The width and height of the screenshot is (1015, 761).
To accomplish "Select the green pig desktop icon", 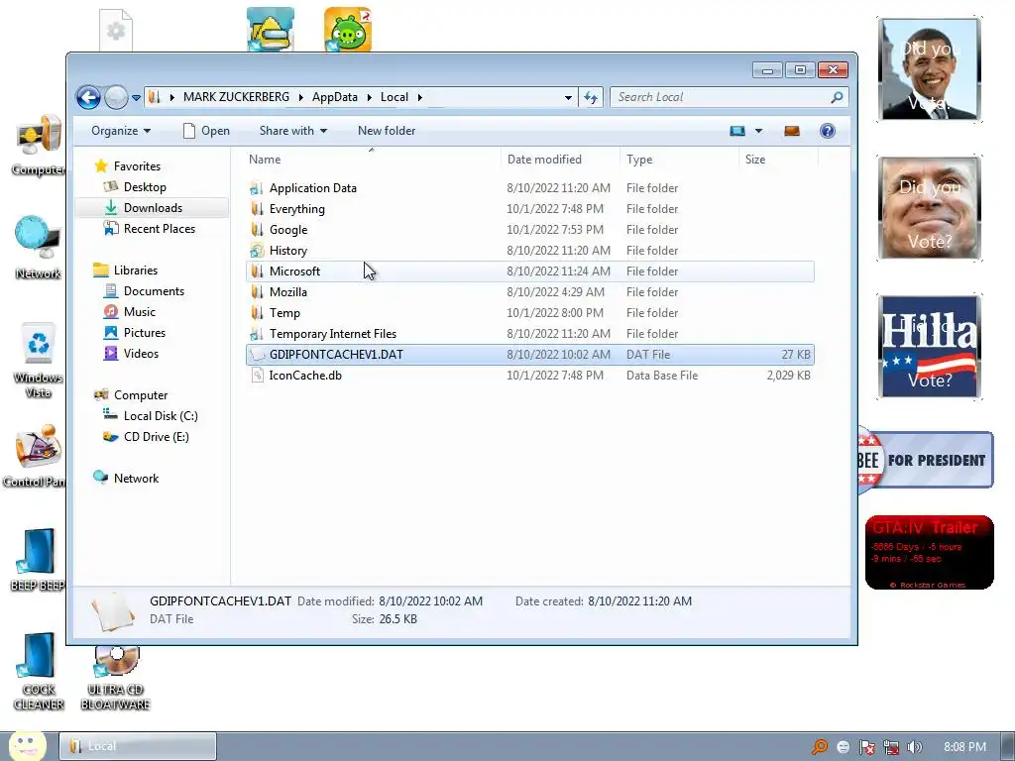I will point(348,29).
